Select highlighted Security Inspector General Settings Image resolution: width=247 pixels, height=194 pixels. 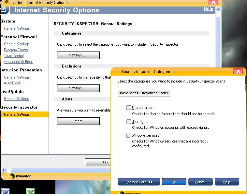point(25,114)
